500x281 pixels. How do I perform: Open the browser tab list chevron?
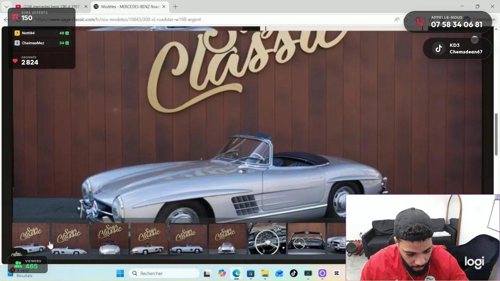(x=6, y=7)
